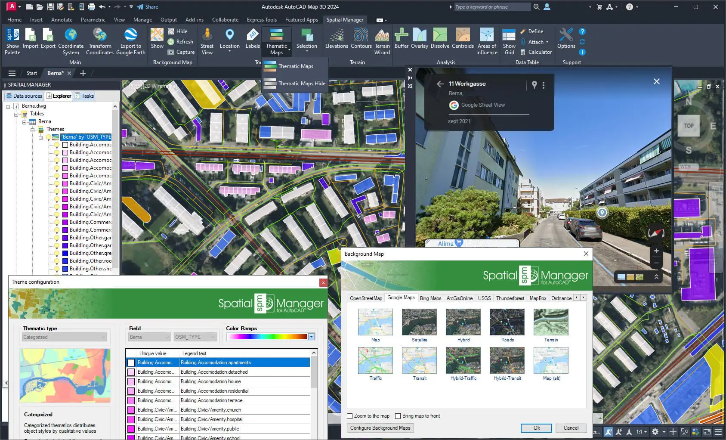Toggle bulb of 'Berna' by OSM_TYPE theme
Viewport: 726px width, 440px height.
pyautogui.click(x=49, y=137)
